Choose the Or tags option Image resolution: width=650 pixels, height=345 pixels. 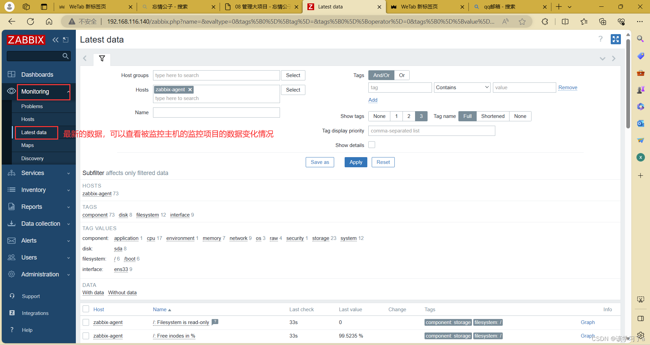tap(402, 75)
